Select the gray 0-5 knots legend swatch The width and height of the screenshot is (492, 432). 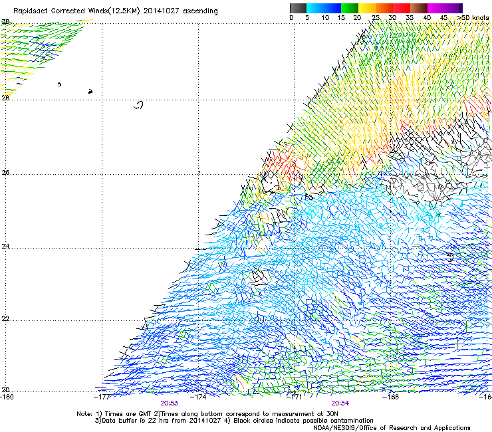pos(298,8)
